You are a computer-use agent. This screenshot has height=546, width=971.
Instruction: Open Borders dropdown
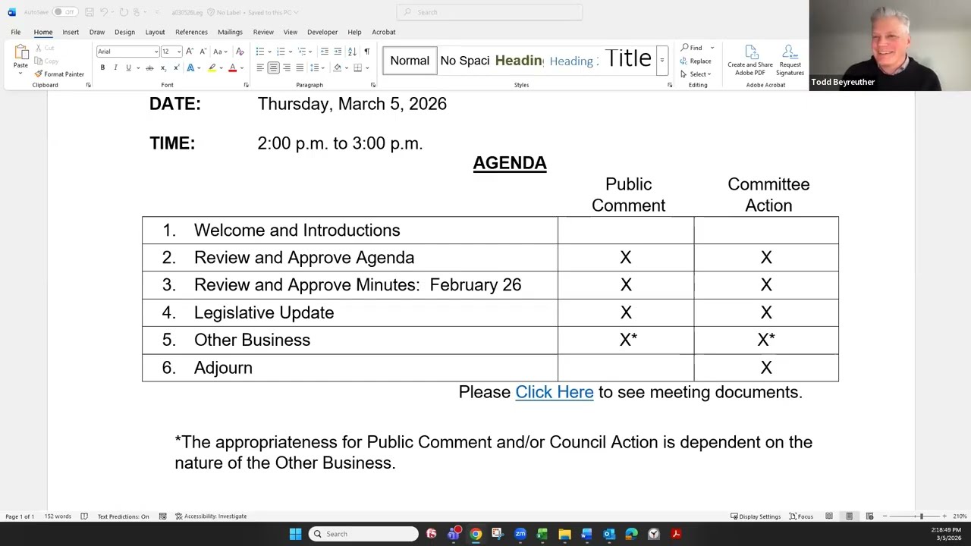(x=367, y=67)
